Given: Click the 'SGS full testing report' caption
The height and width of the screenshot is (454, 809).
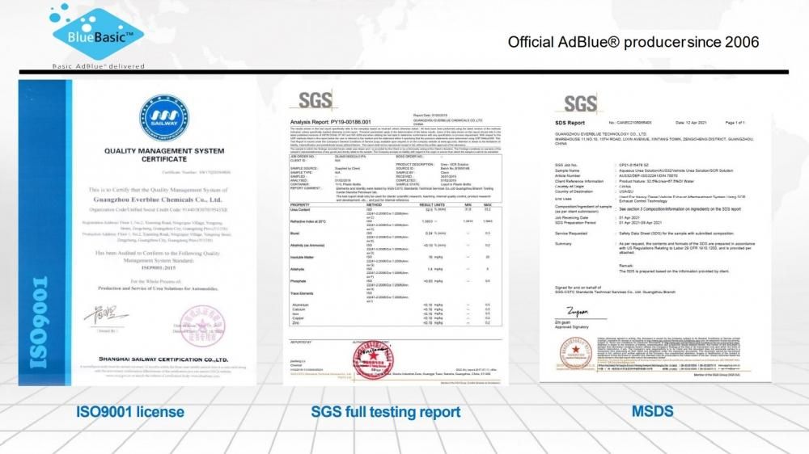Looking at the screenshot, I should 385,412.
